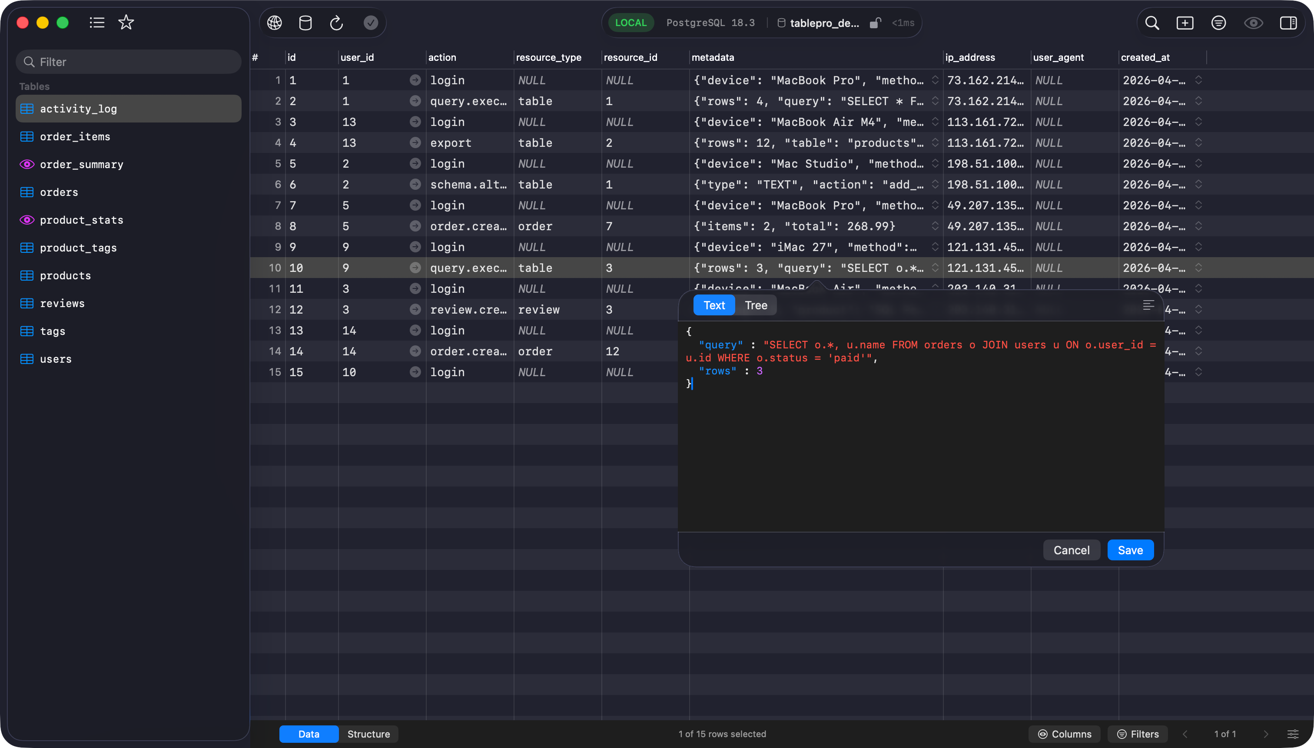Open created_at stepper in row 6

1198,185
